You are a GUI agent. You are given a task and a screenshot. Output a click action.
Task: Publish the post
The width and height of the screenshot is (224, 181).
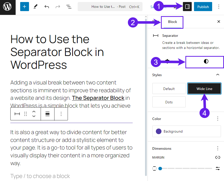pyautogui.click(x=203, y=7)
